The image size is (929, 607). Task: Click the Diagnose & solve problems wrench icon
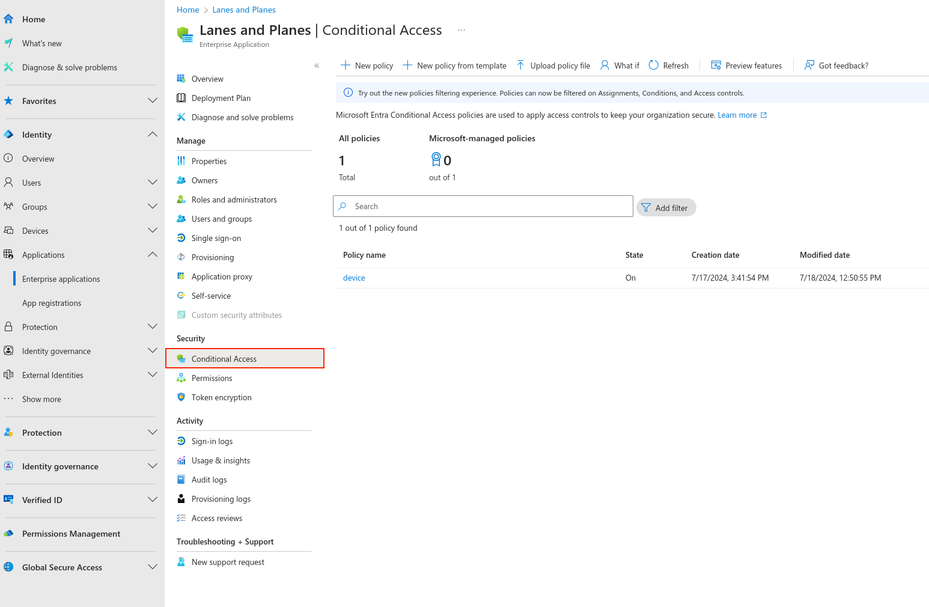pos(8,67)
